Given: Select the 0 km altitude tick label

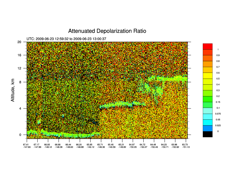Looking at the screenshot, I should tap(20, 135).
